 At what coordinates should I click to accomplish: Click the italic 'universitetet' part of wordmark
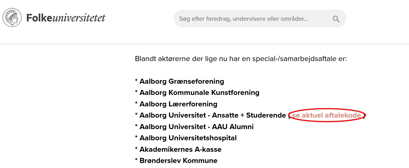79,18
